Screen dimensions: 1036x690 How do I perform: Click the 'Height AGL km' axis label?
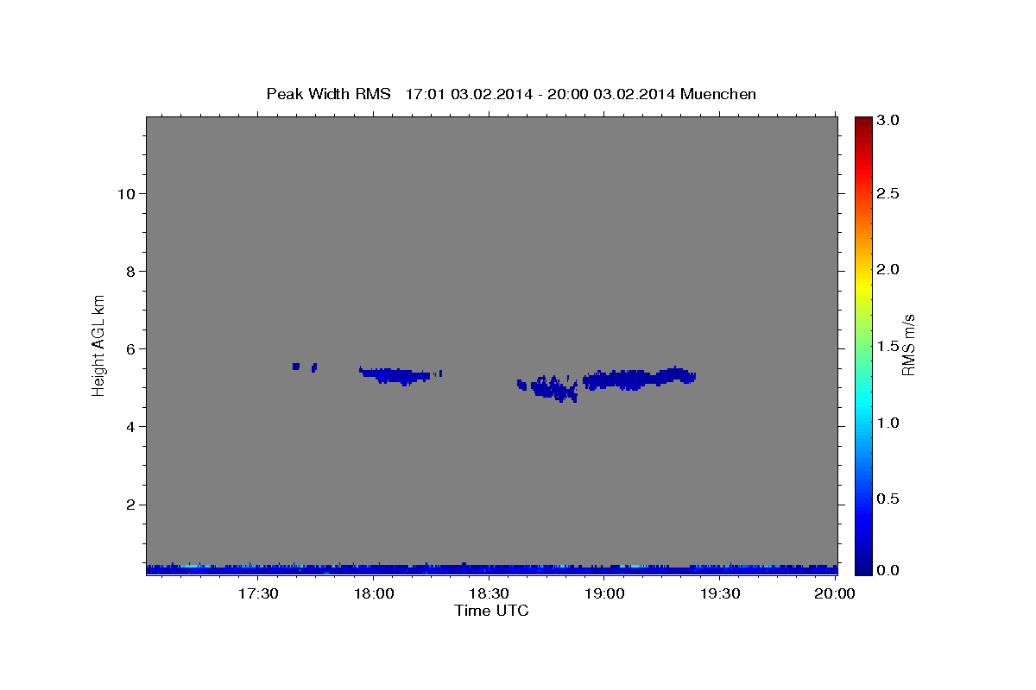click(x=98, y=344)
